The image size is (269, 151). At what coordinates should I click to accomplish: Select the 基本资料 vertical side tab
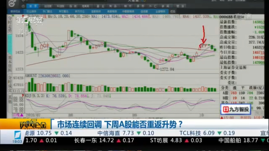coord(10,64)
